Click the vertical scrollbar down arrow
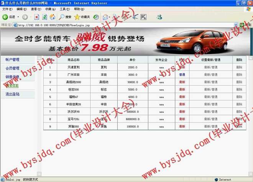This screenshot has width=253, height=182. [250, 173]
